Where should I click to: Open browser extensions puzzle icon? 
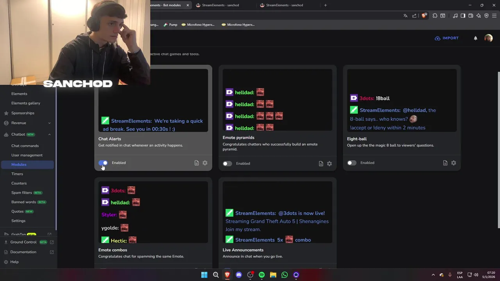tap(435, 16)
